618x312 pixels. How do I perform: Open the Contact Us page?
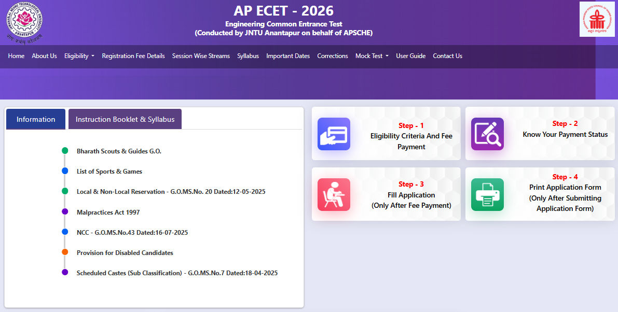tap(447, 56)
